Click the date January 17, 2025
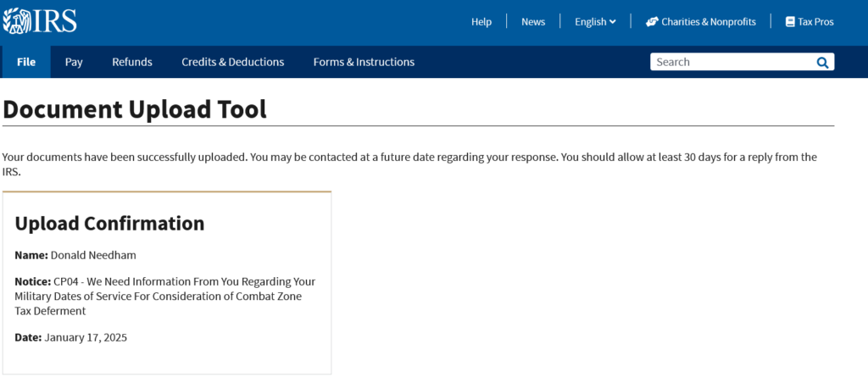 pos(86,337)
